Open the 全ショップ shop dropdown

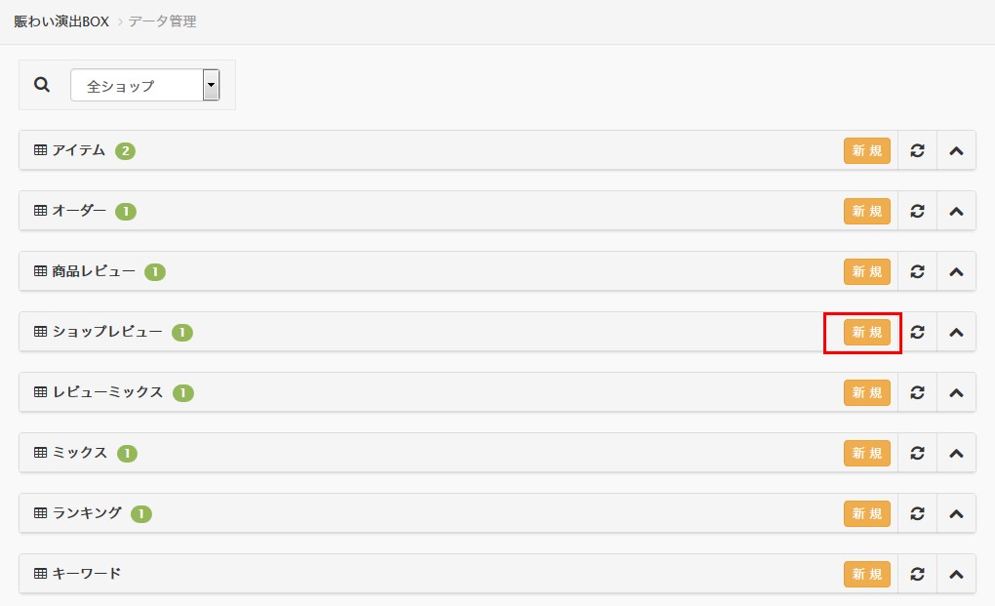tap(145, 86)
